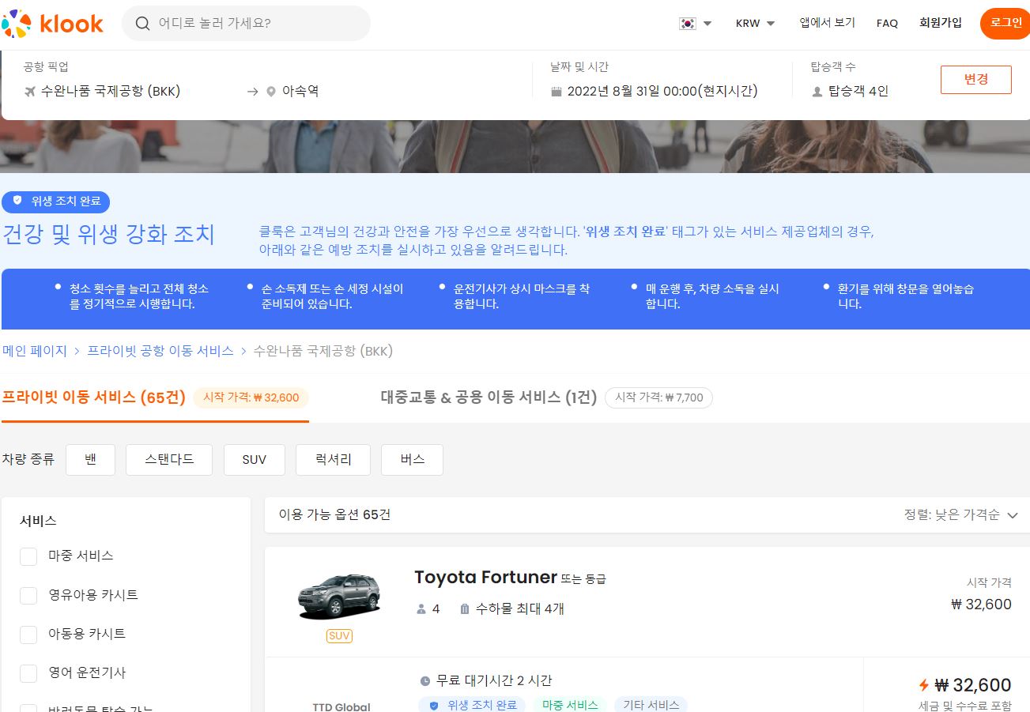Viewport: 1030px width, 712px height.
Task: Click the green 마중 서비스 tag in the listing
Action: [x=571, y=705]
